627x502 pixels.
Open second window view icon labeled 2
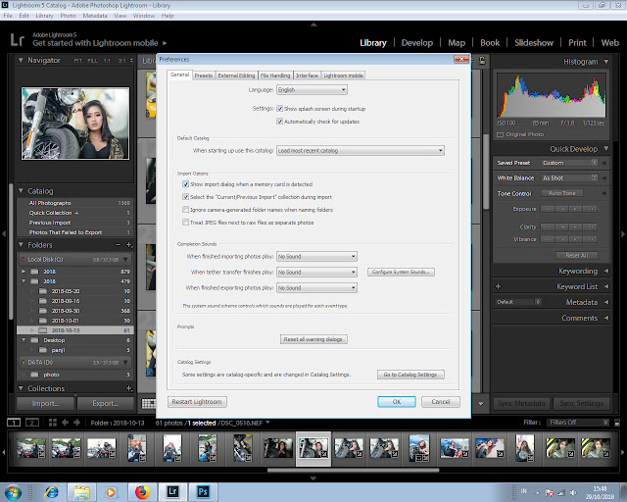point(32,423)
